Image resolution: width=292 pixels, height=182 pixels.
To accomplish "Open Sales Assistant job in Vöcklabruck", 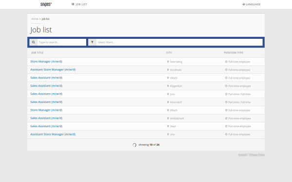I will pos(46,118).
